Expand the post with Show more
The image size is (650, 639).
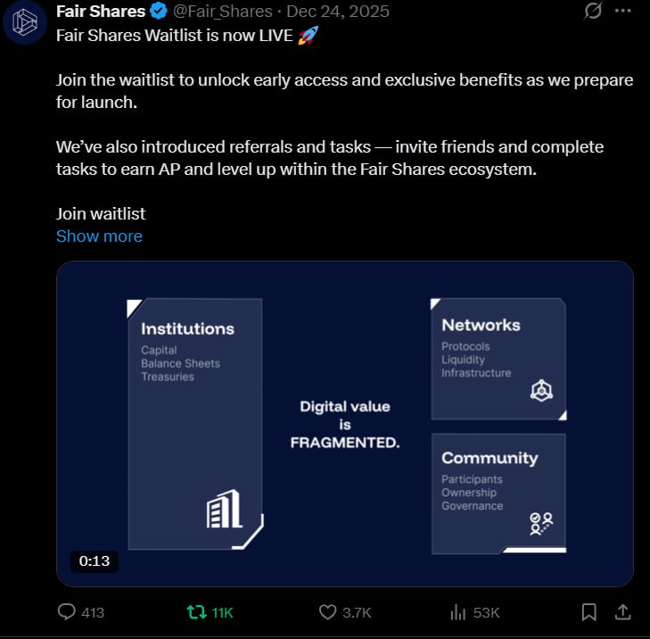(x=99, y=236)
